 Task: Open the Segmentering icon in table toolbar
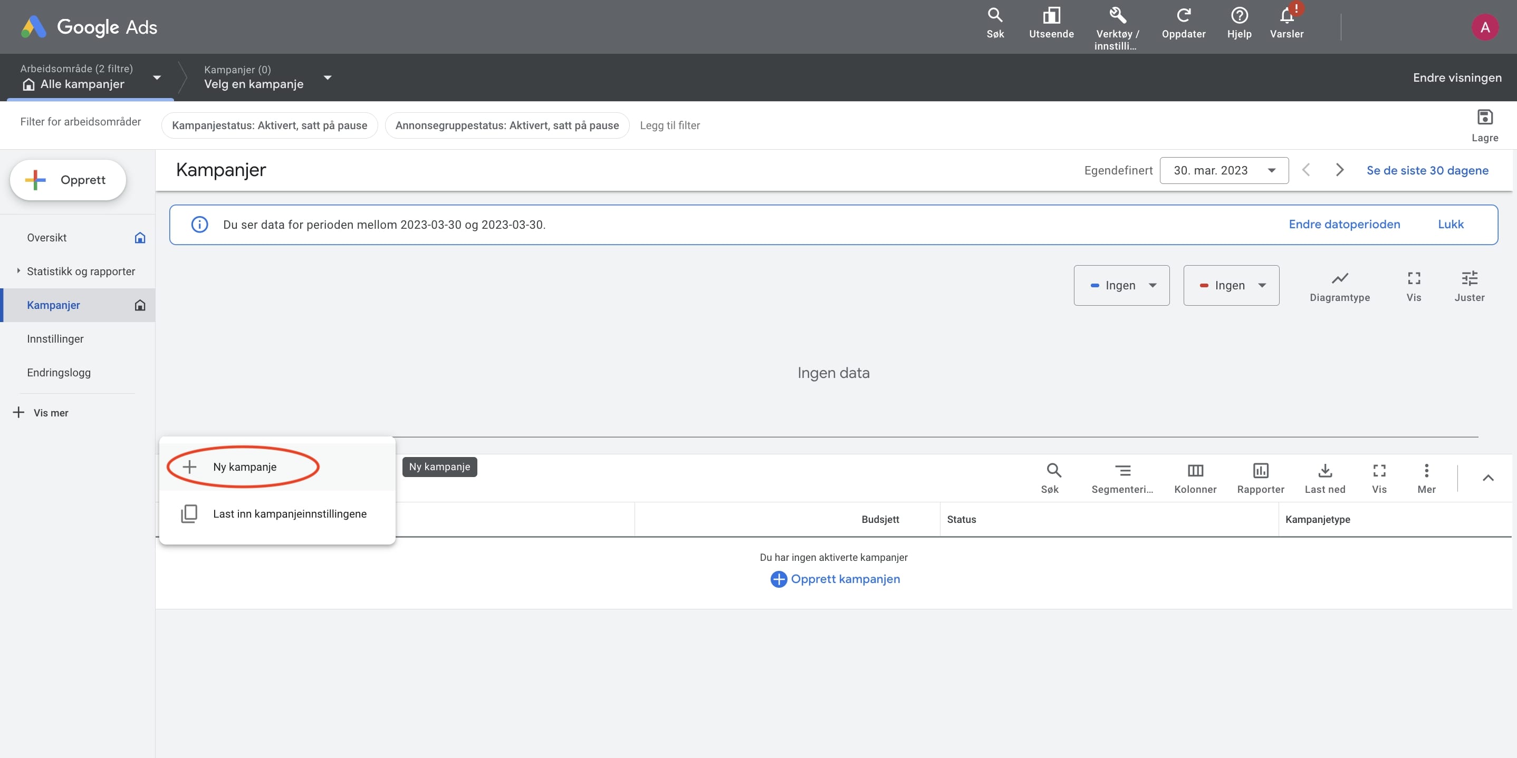1122,471
